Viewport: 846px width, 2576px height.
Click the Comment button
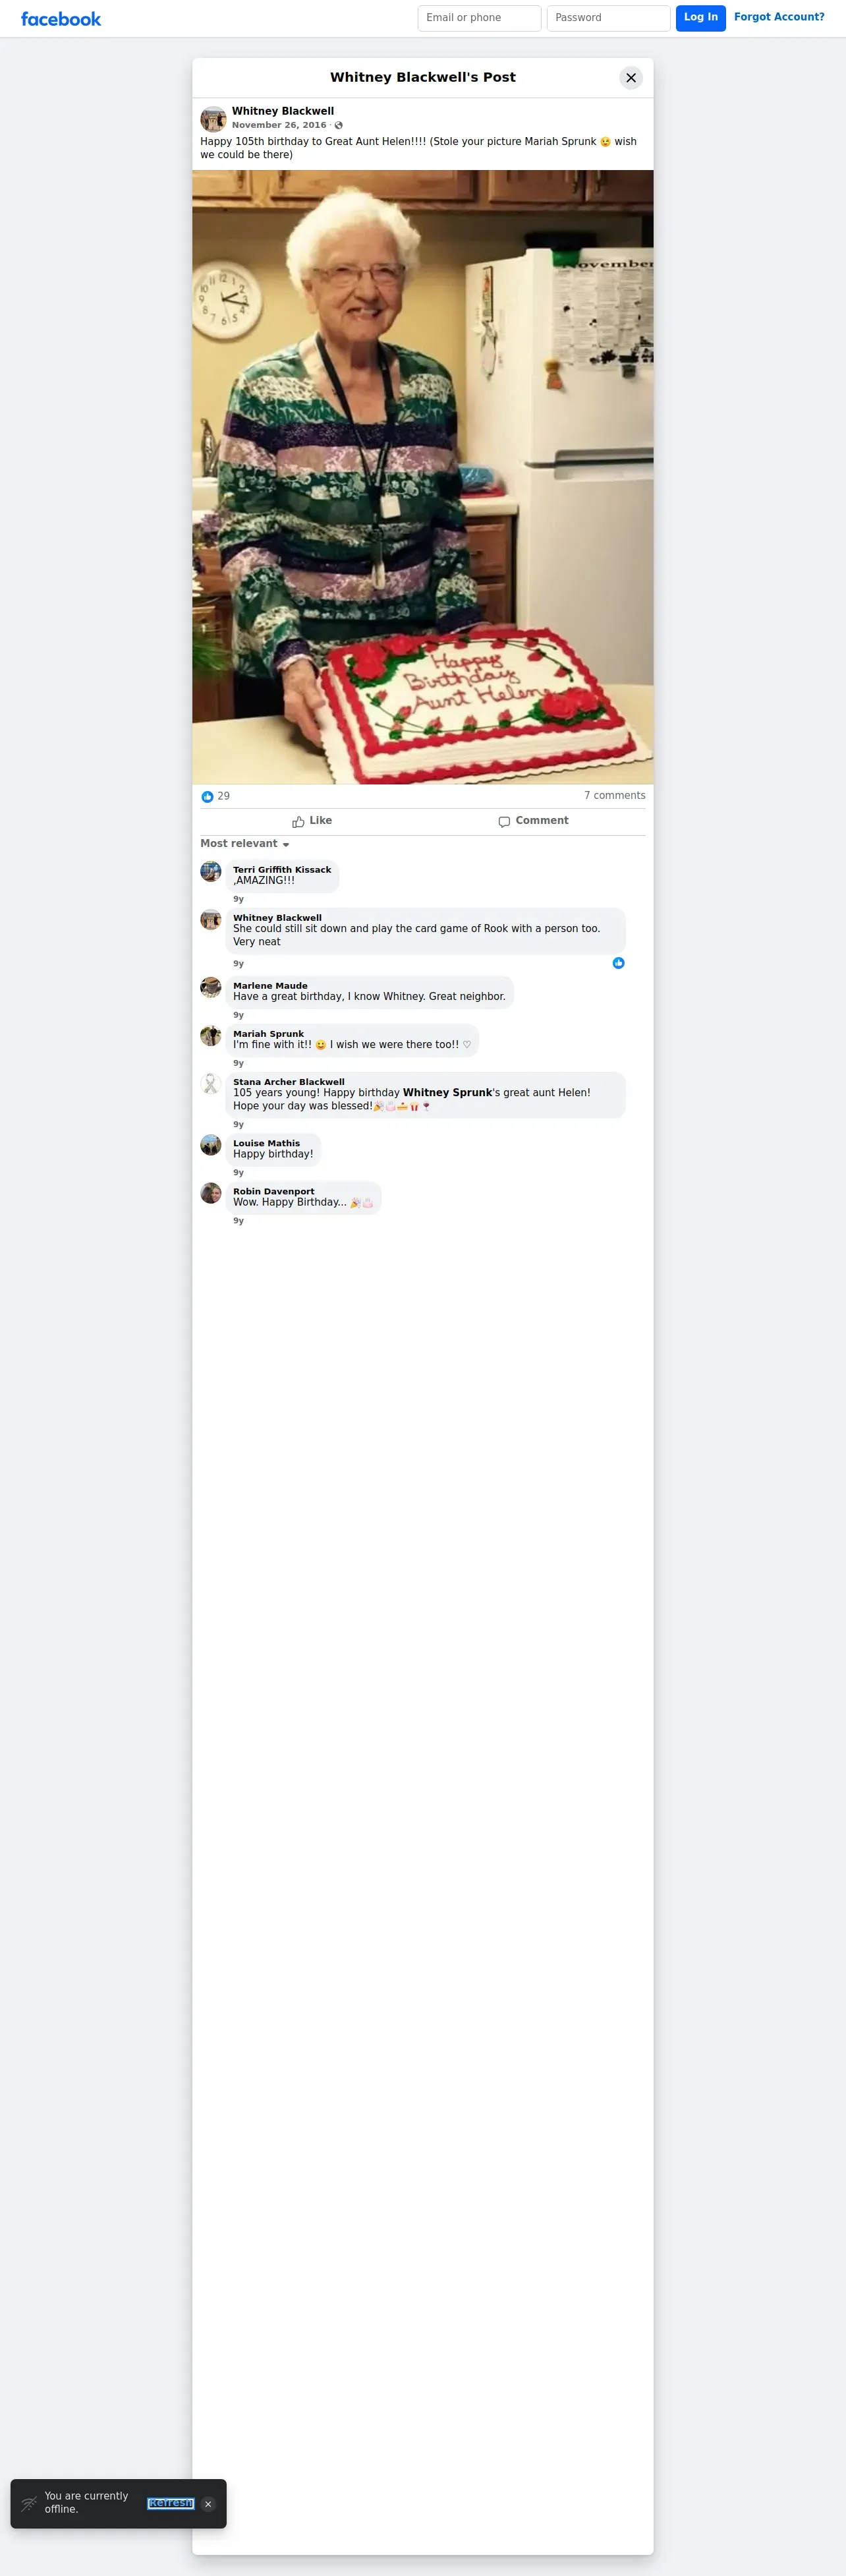pos(533,821)
